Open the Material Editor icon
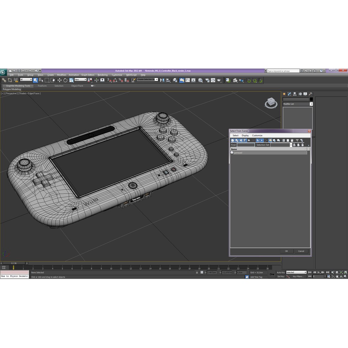 (x=200, y=80)
